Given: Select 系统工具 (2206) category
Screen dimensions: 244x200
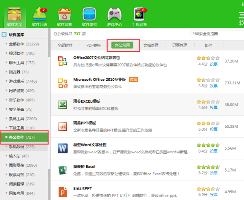Looking at the screenshot, I should coord(24,118).
